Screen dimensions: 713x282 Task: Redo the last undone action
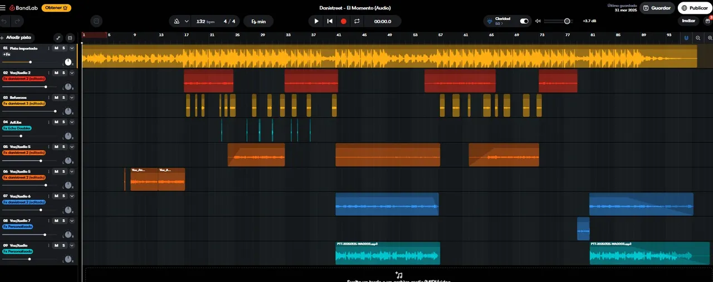coord(18,21)
